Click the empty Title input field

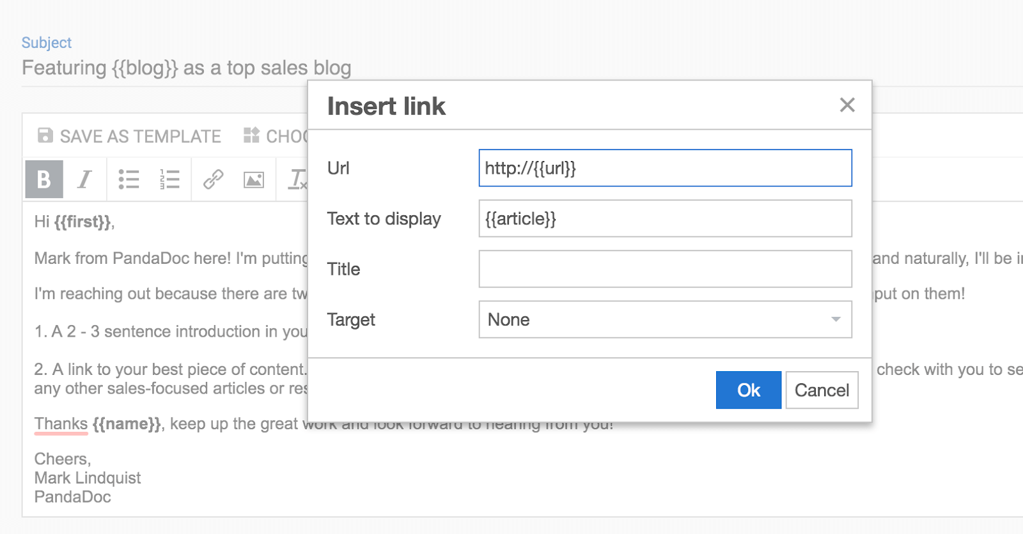[x=665, y=269]
